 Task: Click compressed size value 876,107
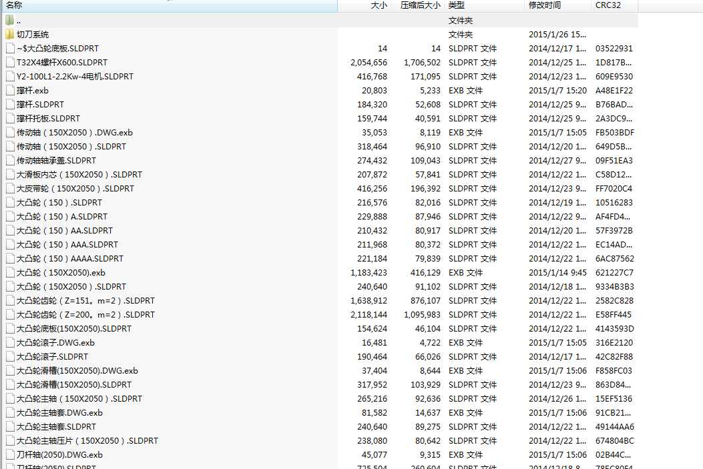click(x=425, y=301)
